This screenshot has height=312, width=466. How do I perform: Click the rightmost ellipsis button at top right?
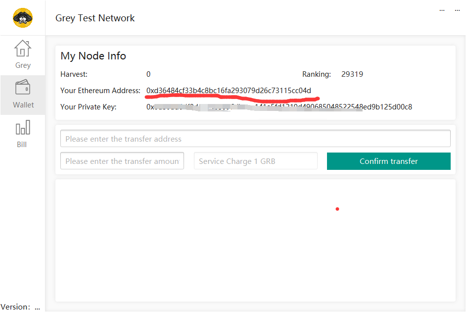point(458,9)
